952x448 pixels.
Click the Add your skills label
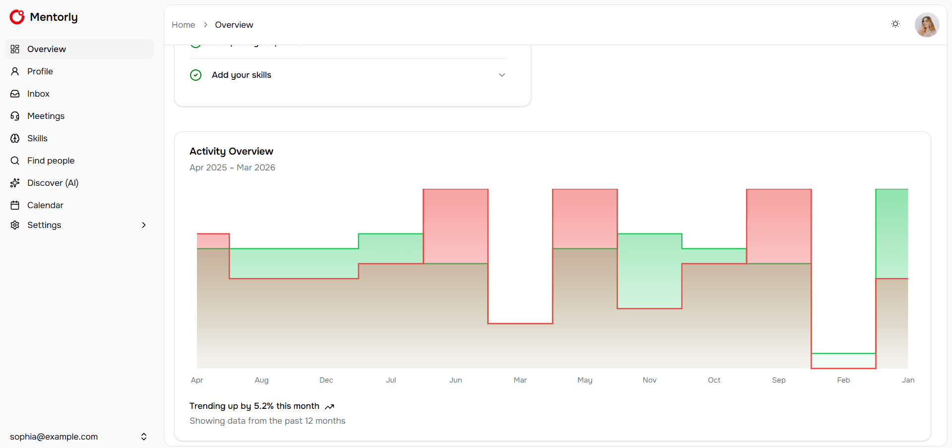point(241,75)
